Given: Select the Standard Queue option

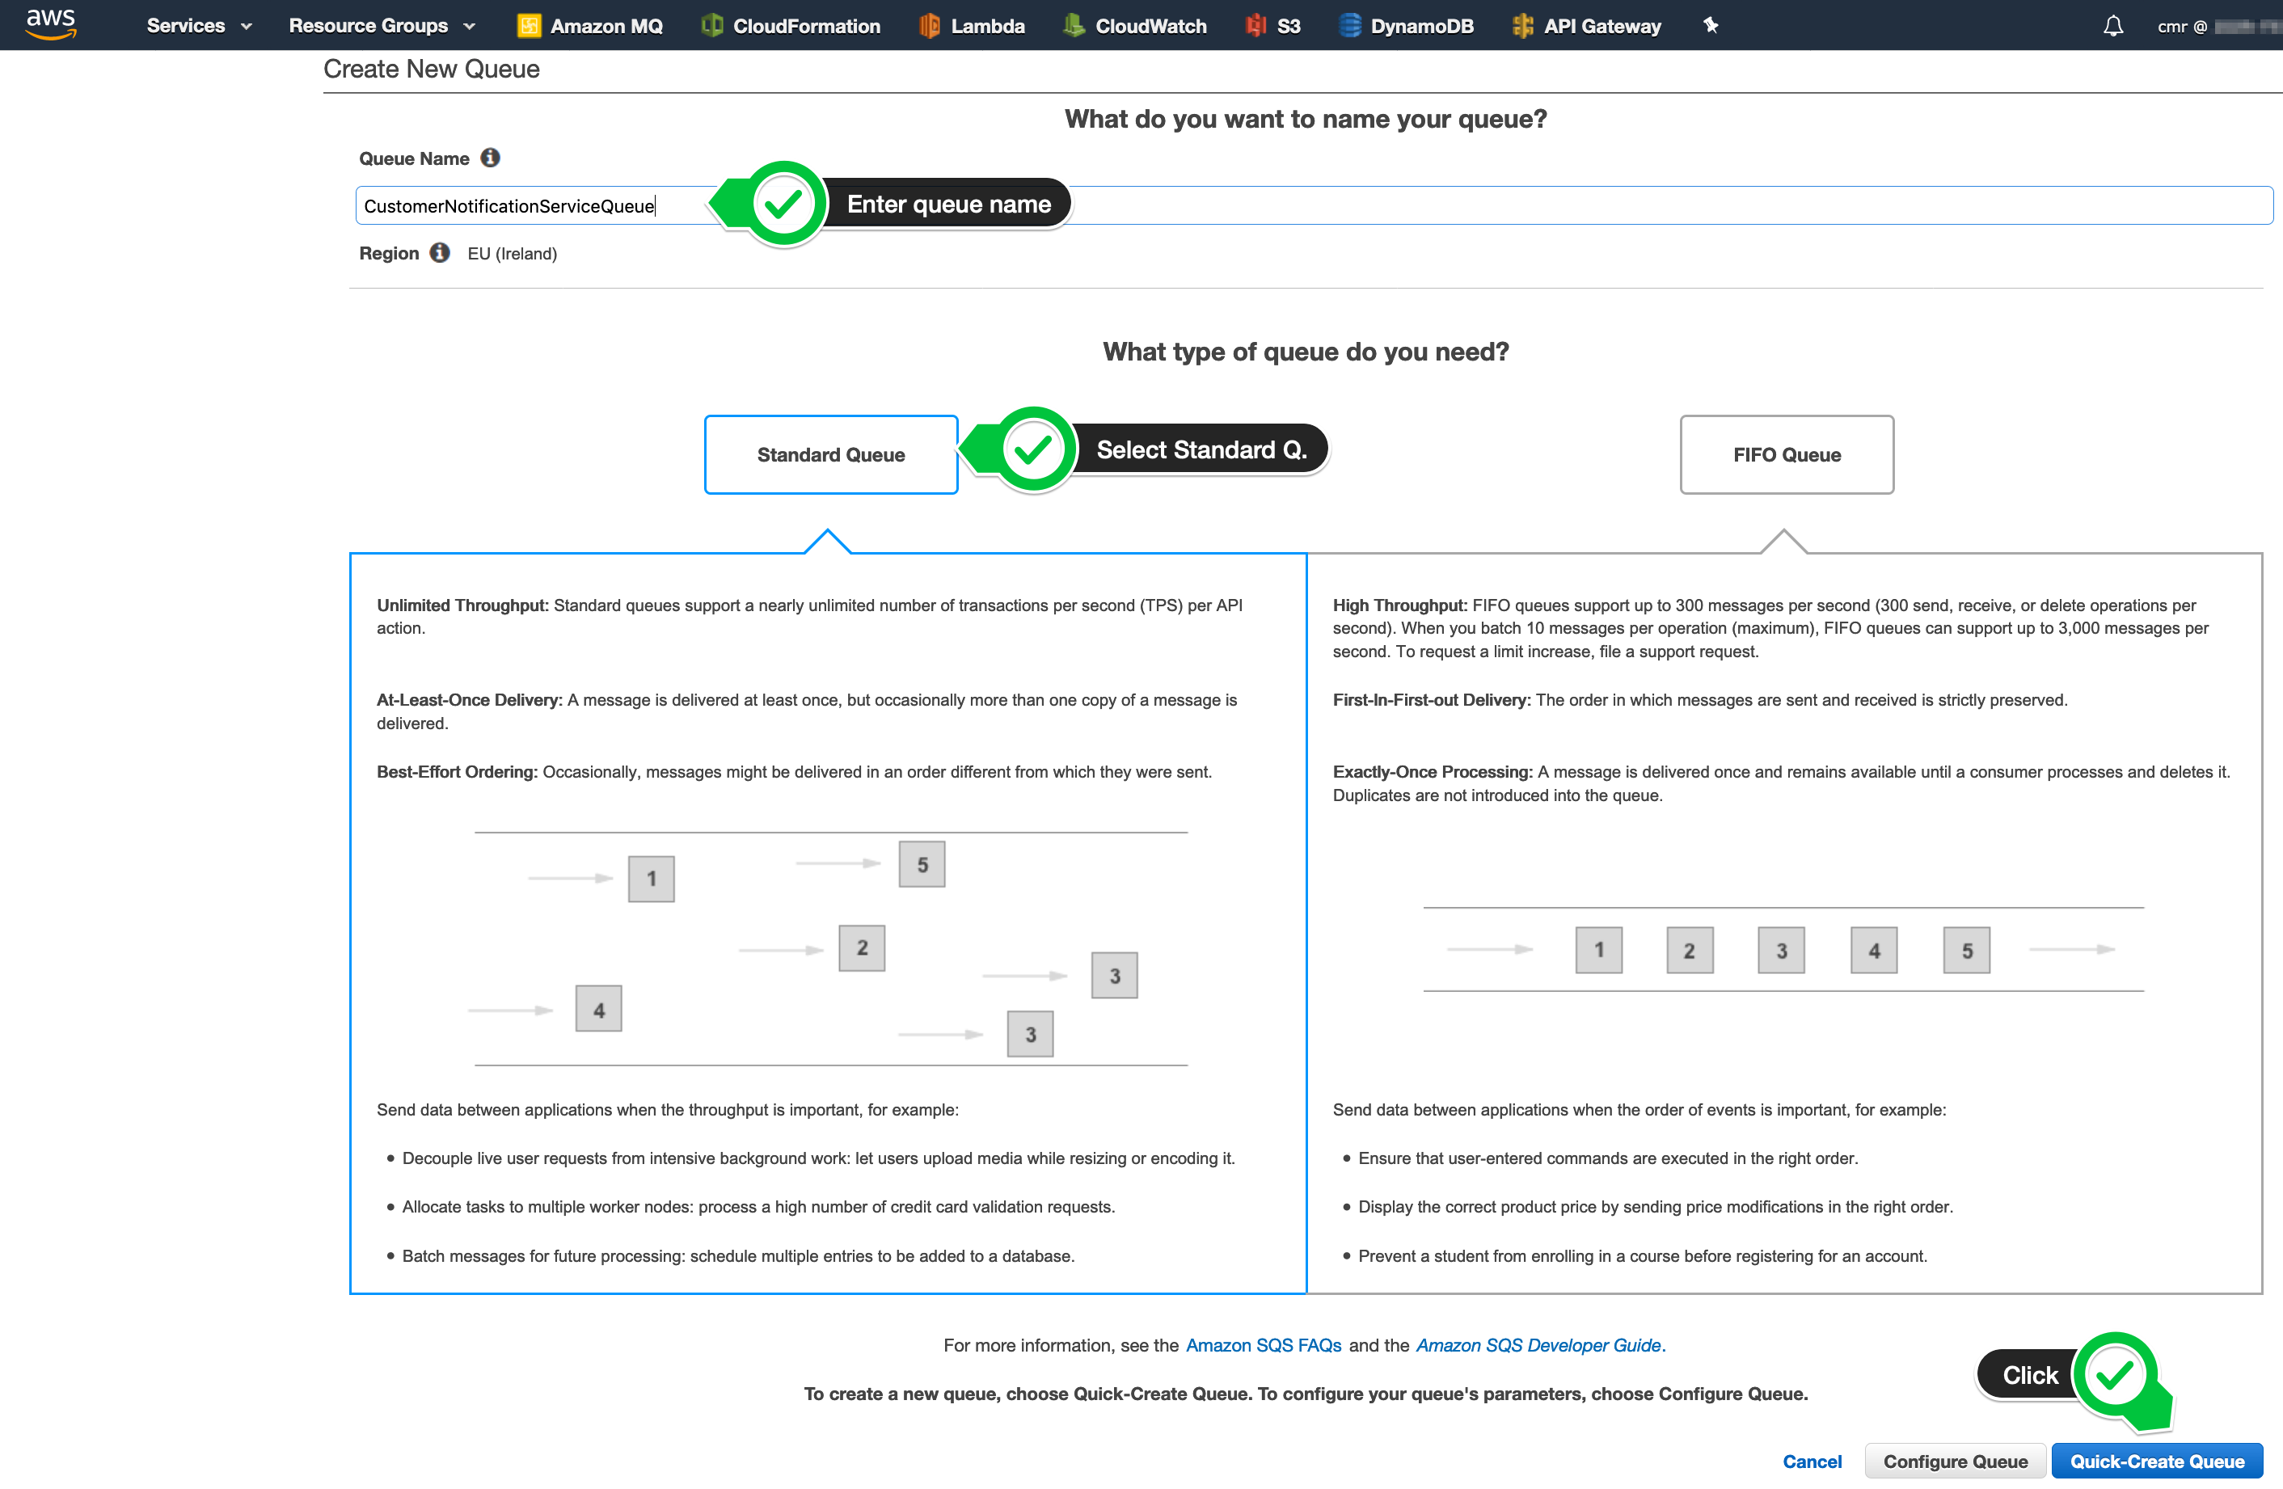Looking at the screenshot, I should pos(831,455).
